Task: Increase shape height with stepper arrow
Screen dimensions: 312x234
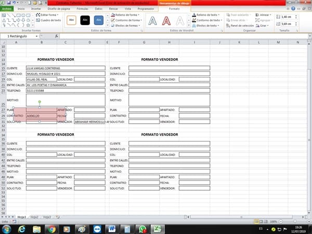Action: click(296, 16)
